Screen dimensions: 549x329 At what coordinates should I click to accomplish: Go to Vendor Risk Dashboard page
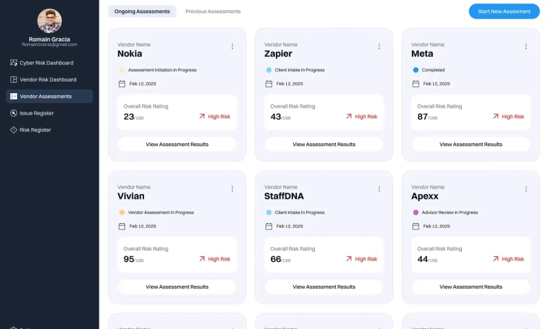pyautogui.click(x=48, y=80)
